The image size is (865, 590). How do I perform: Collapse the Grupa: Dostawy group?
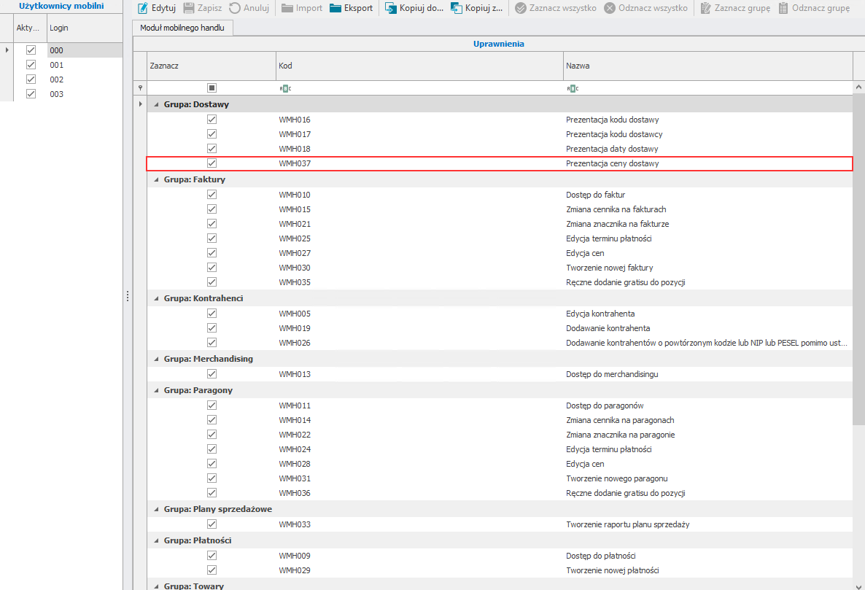pyautogui.click(x=156, y=104)
